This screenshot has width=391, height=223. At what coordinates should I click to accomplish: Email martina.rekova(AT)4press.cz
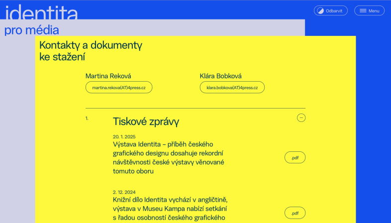119,87
